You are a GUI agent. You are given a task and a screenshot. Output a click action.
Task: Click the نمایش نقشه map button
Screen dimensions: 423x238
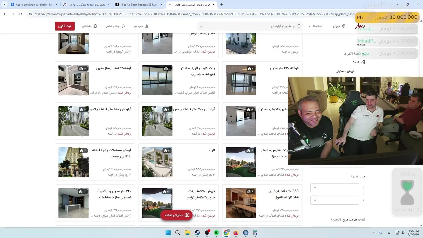[x=176, y=215]
